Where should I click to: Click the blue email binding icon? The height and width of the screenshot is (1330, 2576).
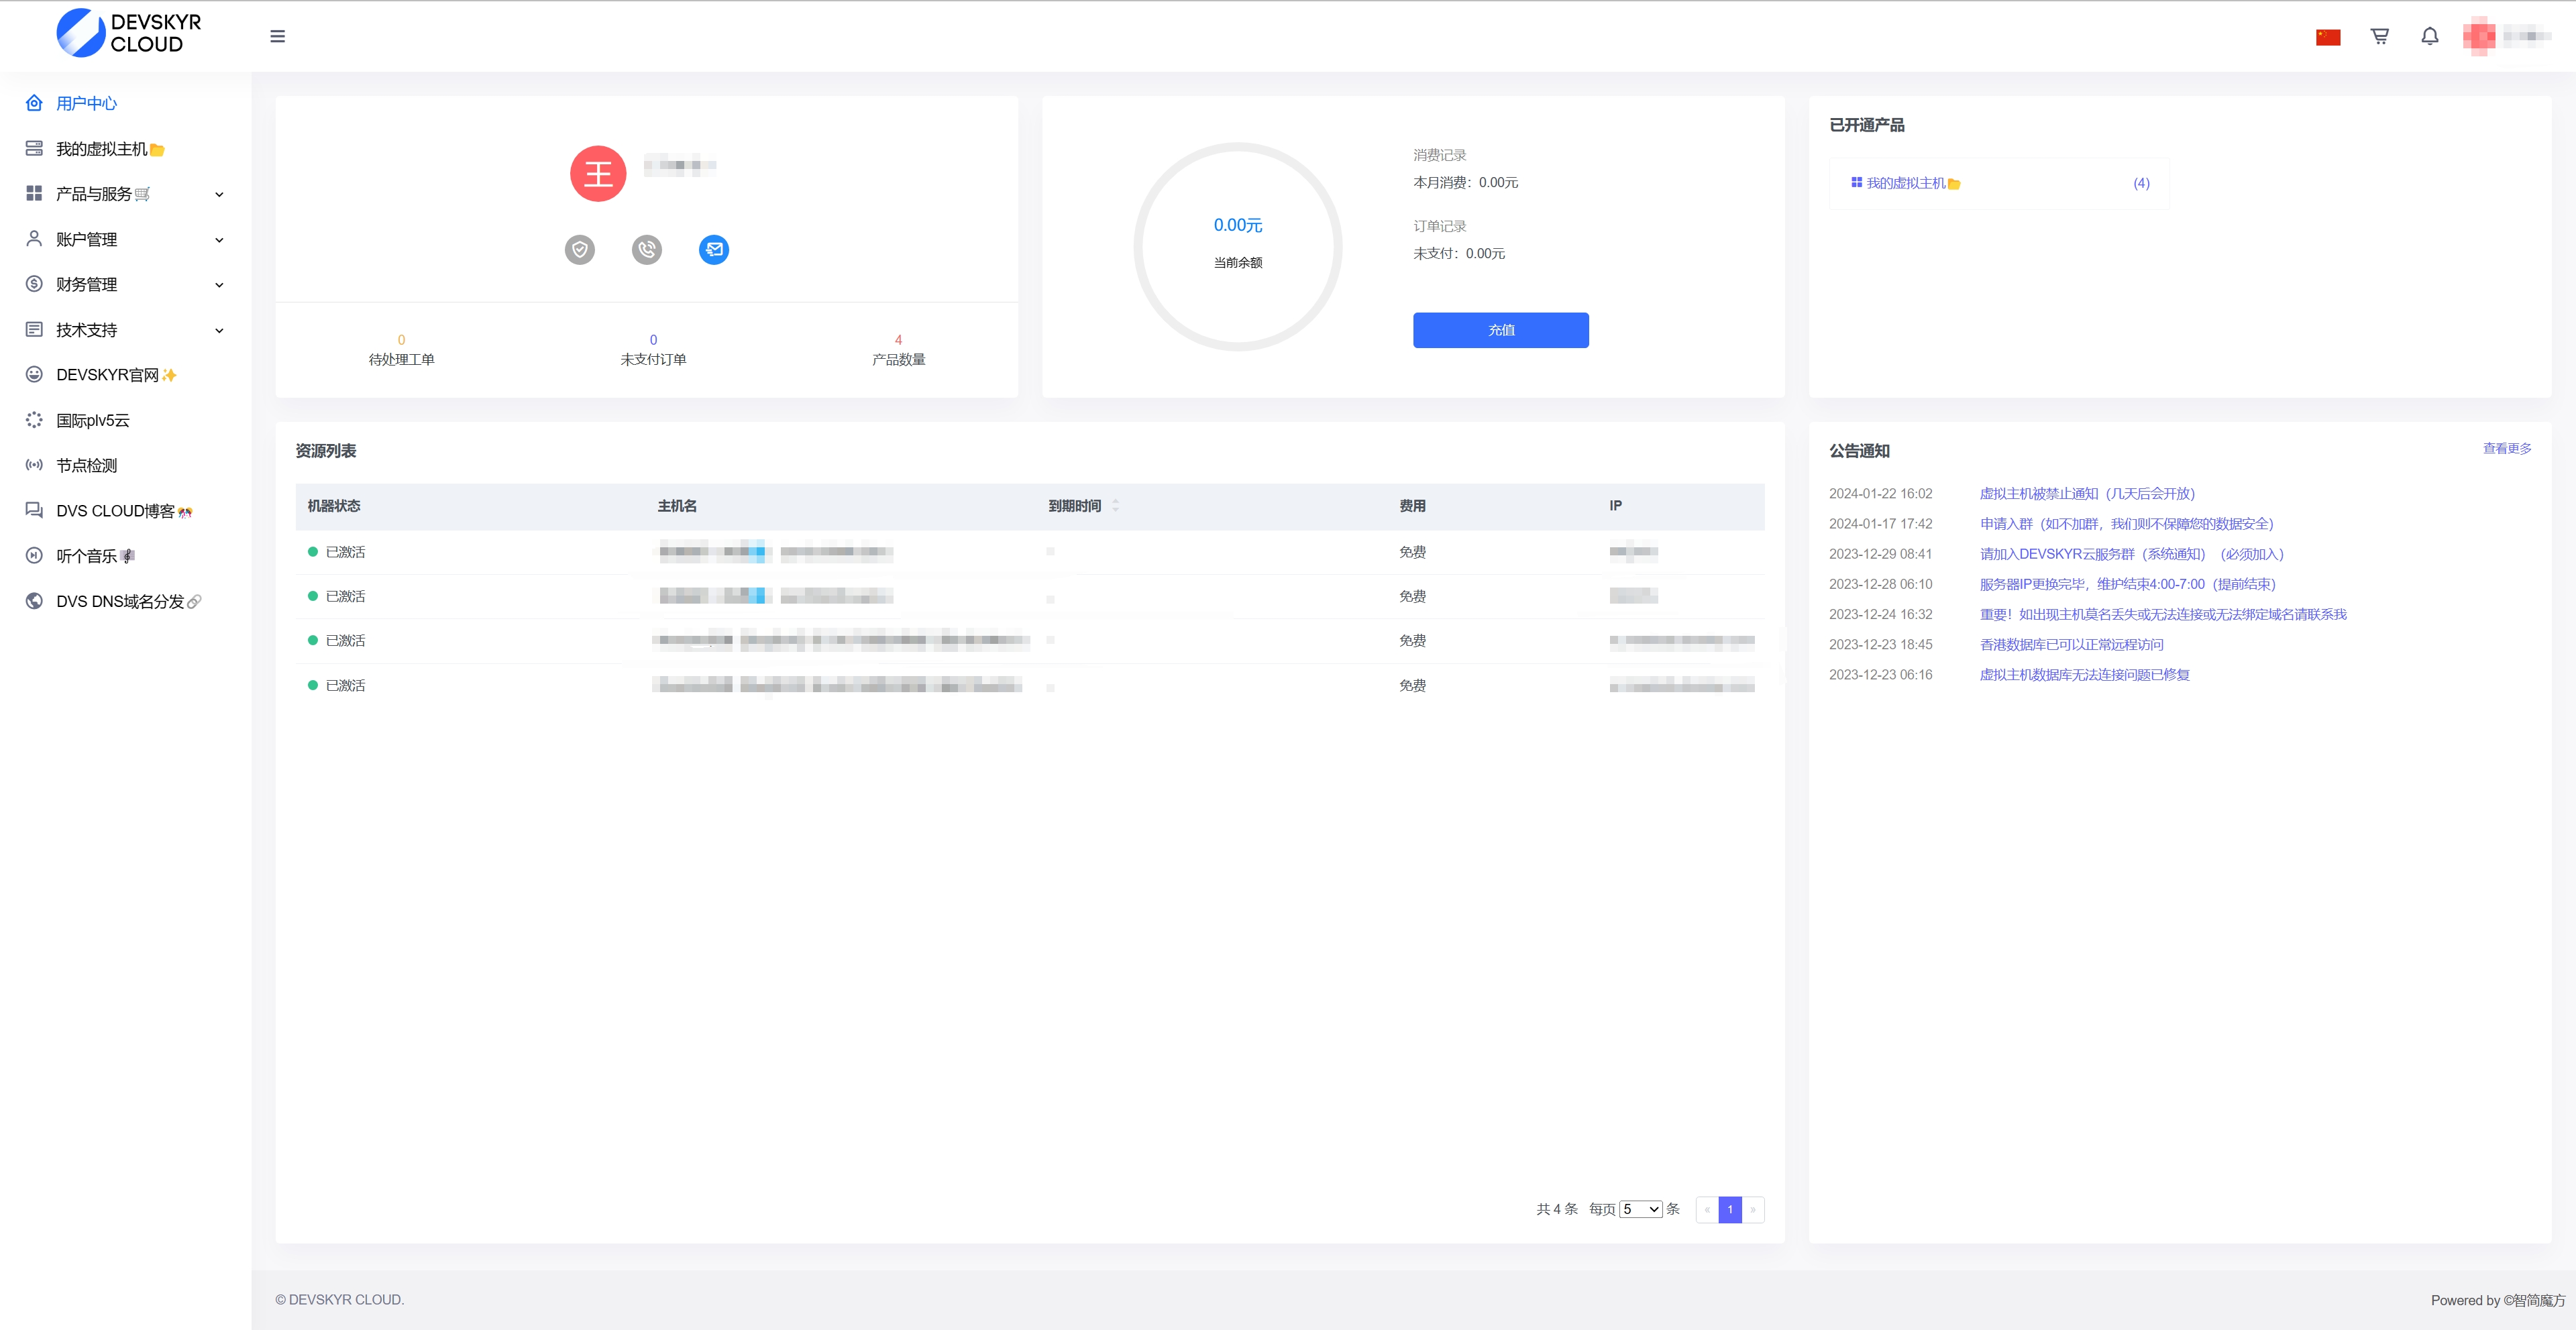click(714, 249)
